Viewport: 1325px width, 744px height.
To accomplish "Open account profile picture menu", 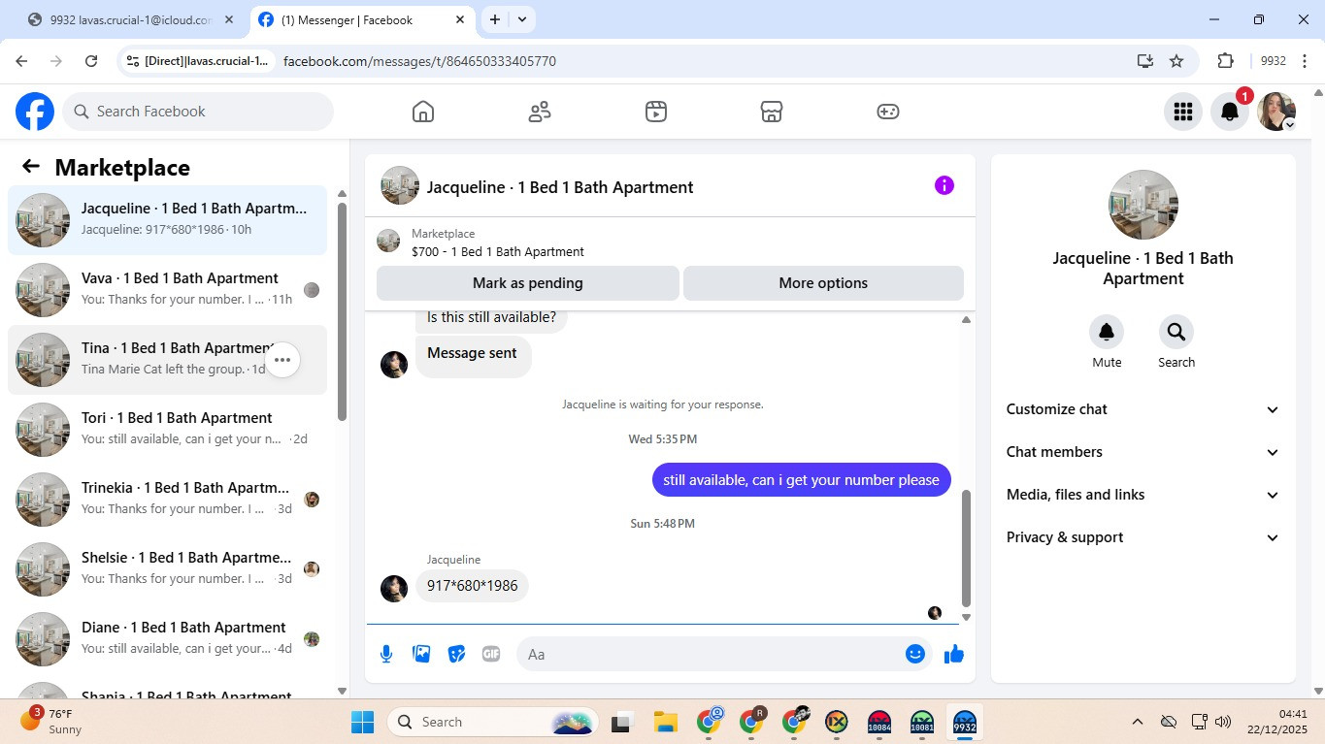I will 1276,112.
